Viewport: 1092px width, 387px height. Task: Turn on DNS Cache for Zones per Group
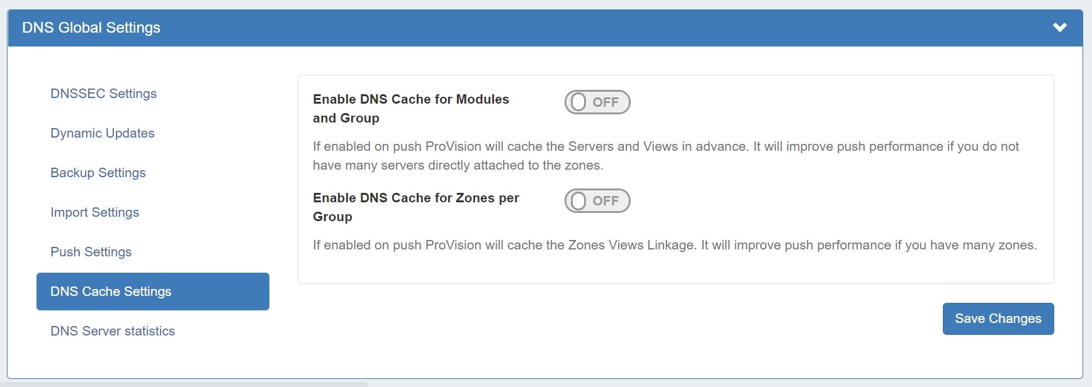(597, 201)
